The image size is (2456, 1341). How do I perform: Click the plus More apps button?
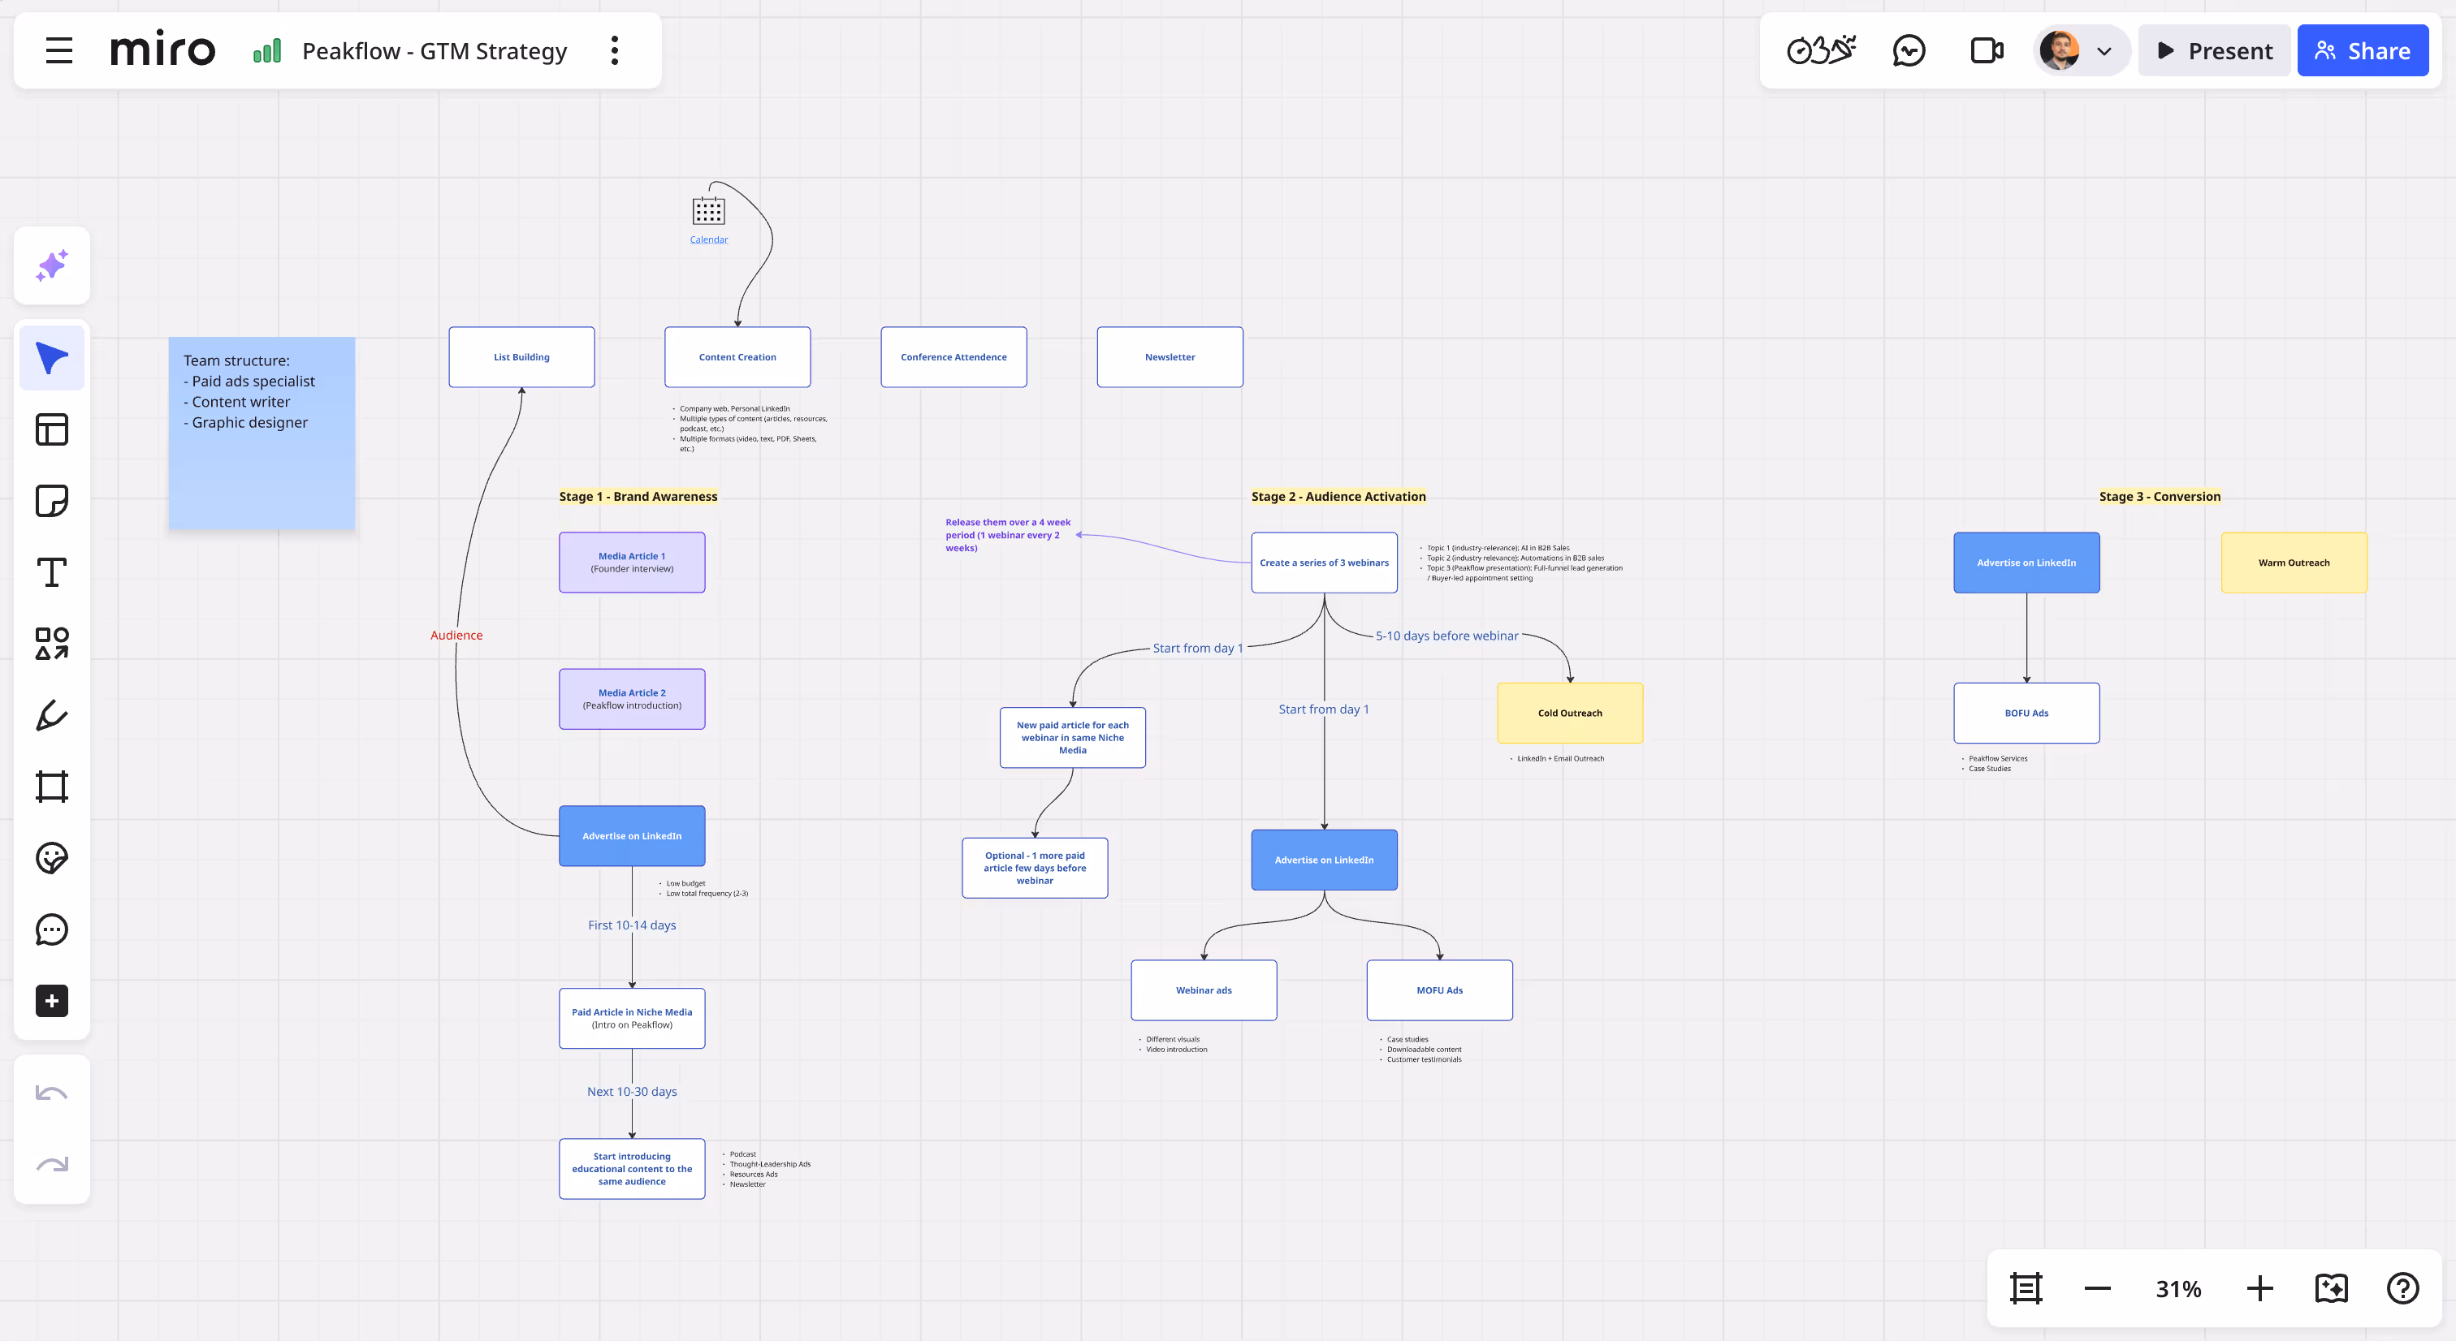51,1001
